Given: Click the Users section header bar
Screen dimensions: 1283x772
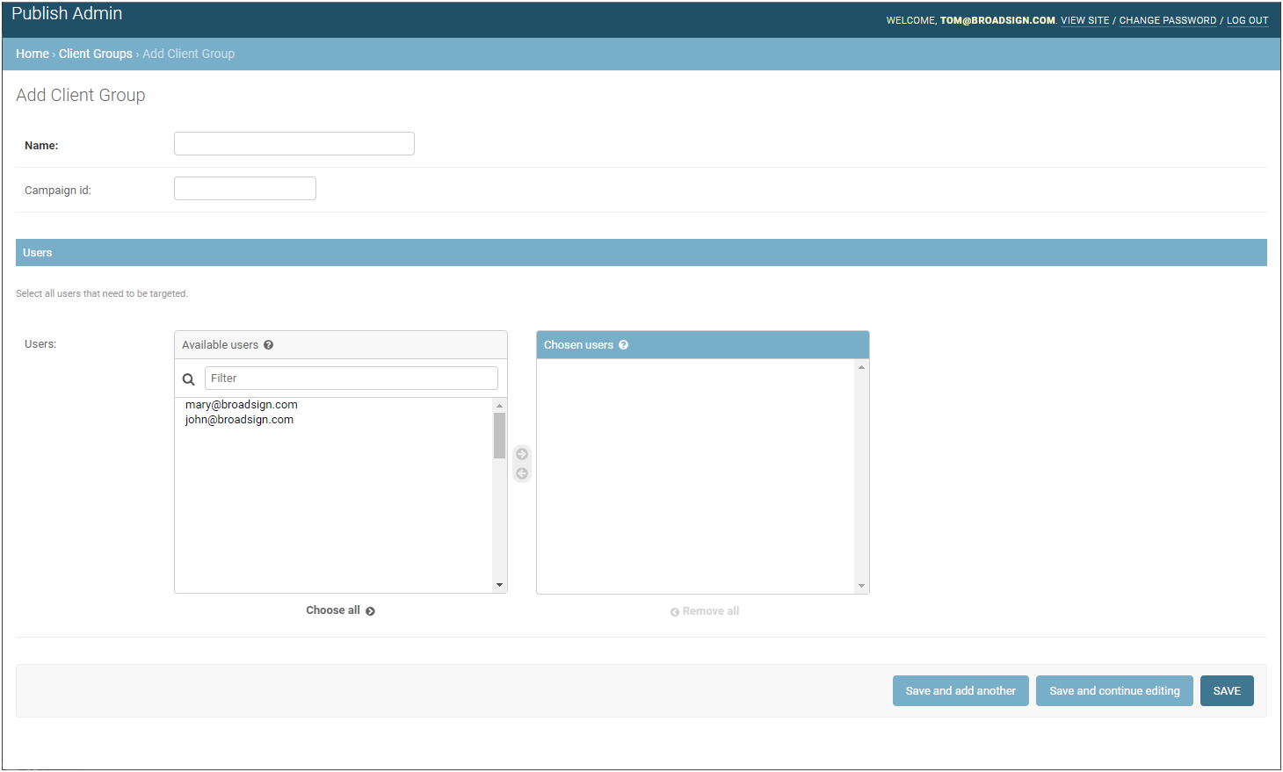Looking at the screenshot, I should [x=641, y=253].
